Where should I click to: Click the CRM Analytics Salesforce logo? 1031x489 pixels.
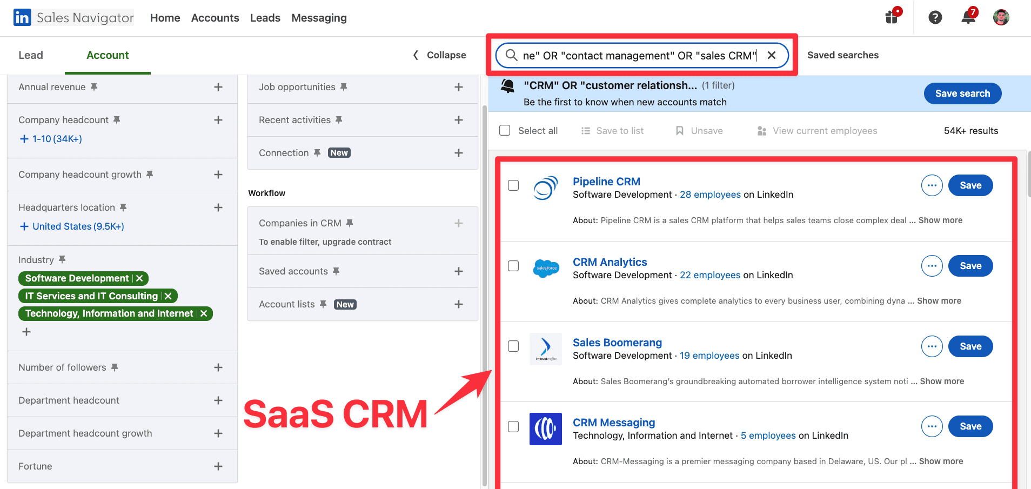tap(546, 268)
